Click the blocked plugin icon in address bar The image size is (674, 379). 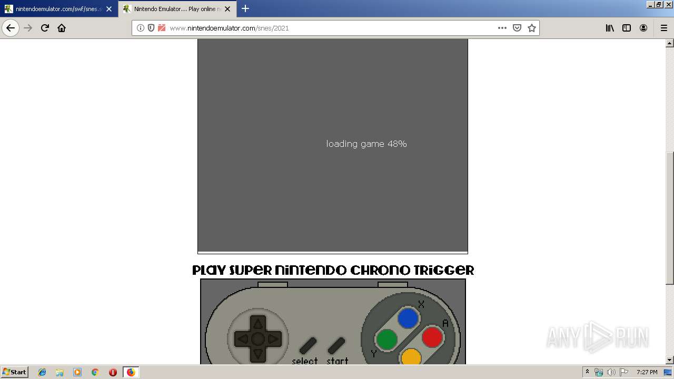point(162,28)
